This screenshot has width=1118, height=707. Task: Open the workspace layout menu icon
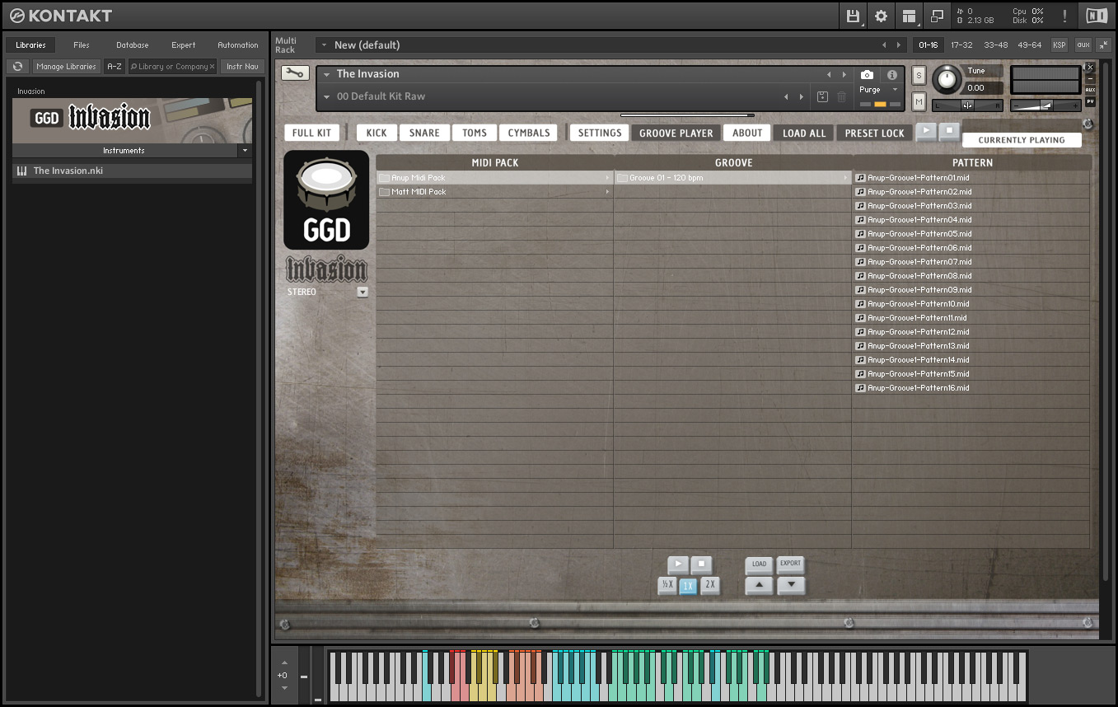pyautogui.click(x=909, y=16)
